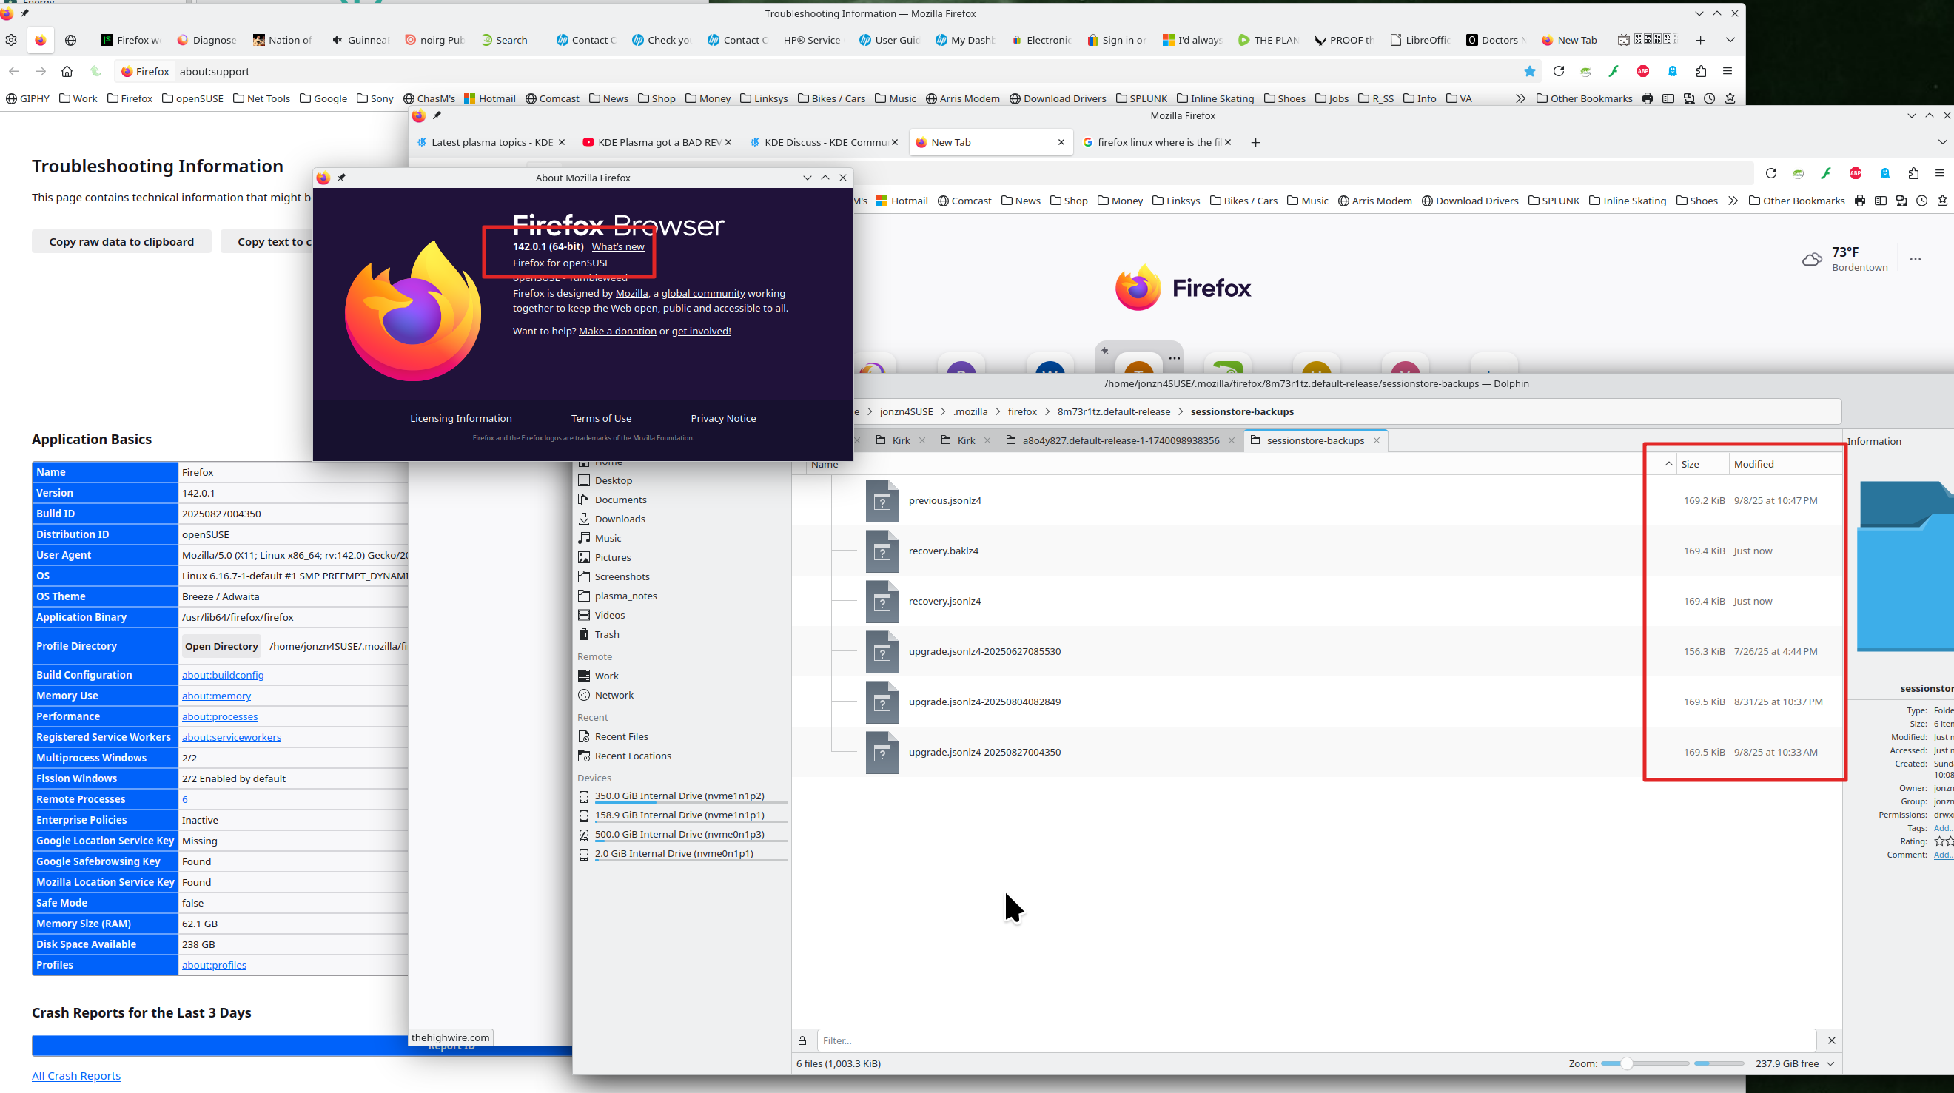The width and height of the screenshot is (1954, 1093).
Task: Open the Adblock Plus extension icon
Action: tap(1643, 71)
